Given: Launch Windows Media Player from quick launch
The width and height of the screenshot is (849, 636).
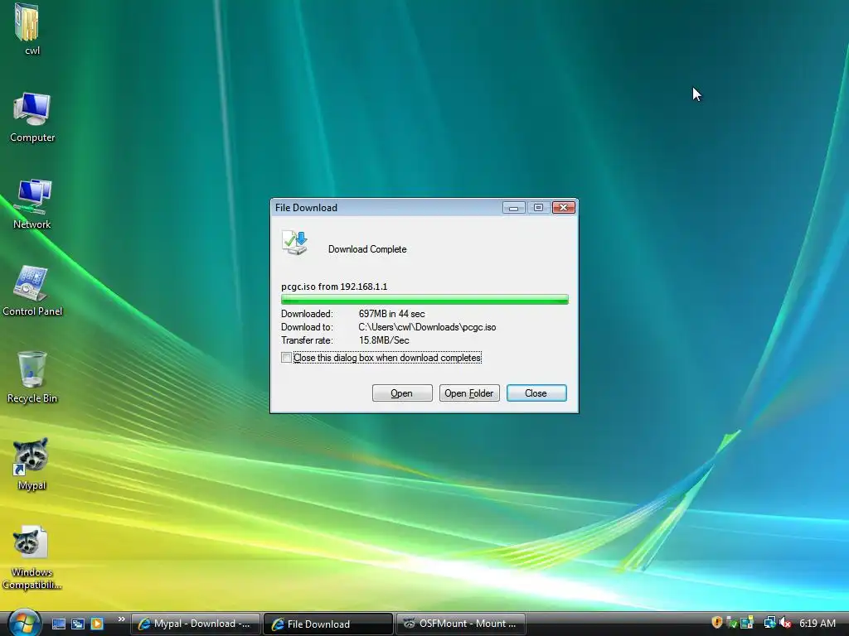Looking at the screenshot, I should [x=97, y=624].
